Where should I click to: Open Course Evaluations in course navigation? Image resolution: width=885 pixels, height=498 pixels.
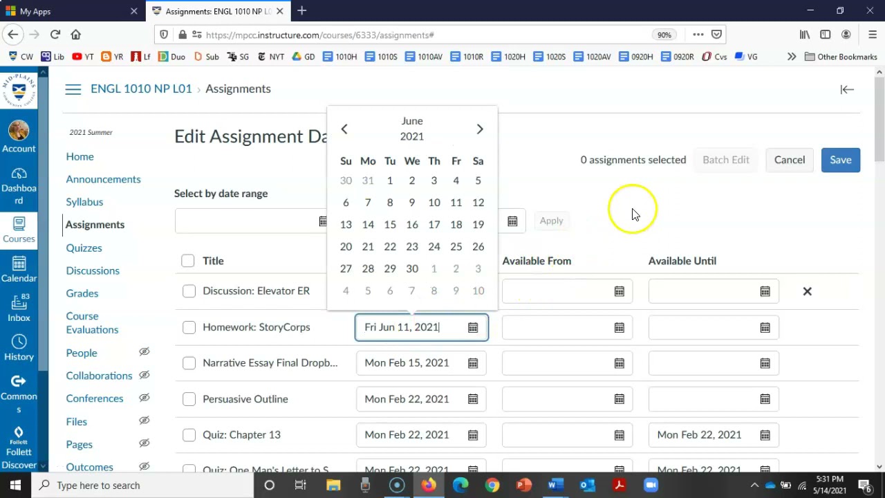(x=92, y=323)
